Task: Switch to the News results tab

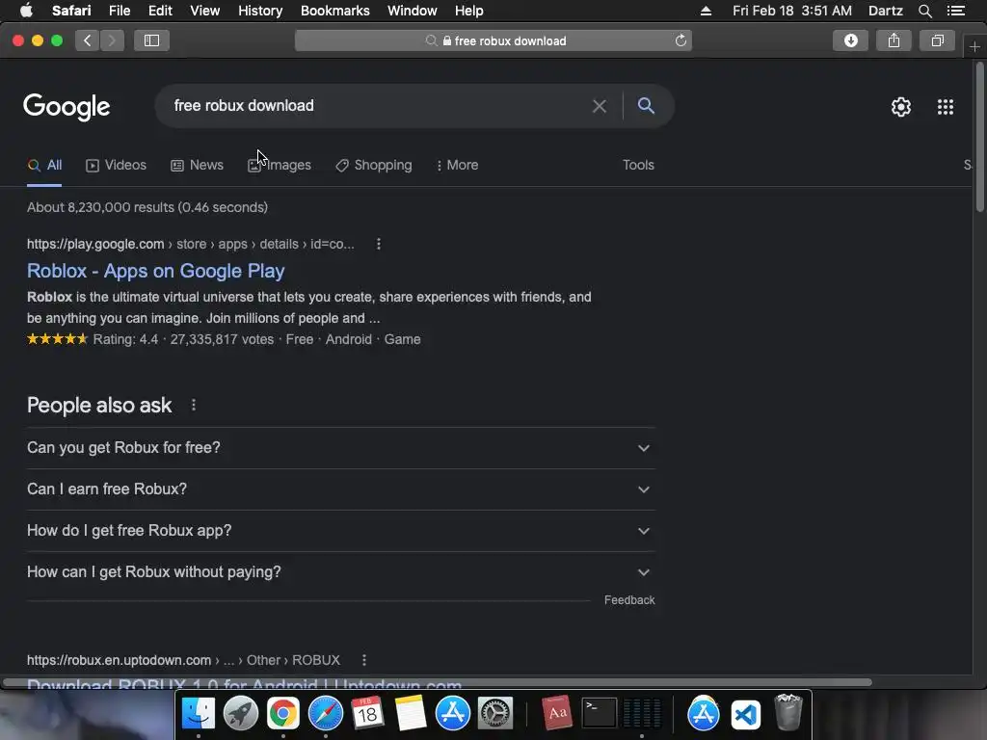Action: (197, 165)
